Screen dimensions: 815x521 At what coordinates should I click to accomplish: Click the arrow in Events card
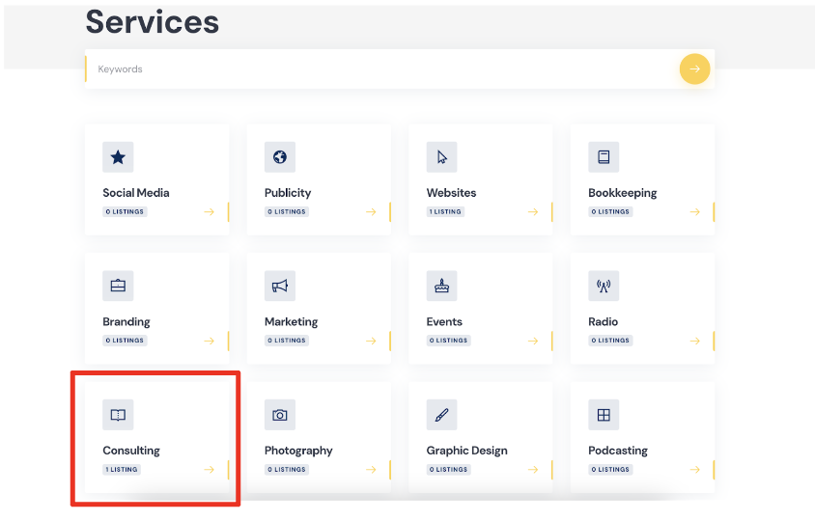click(533, 341)
